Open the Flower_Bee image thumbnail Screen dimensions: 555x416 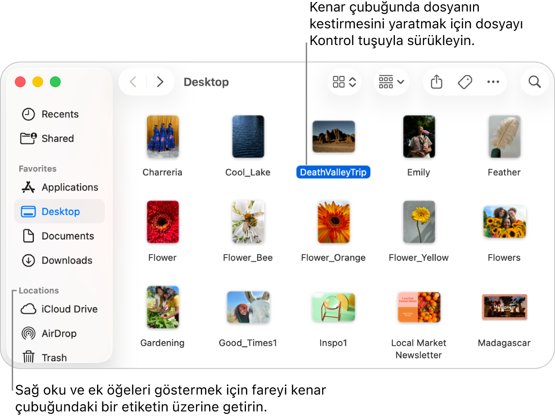248,222
